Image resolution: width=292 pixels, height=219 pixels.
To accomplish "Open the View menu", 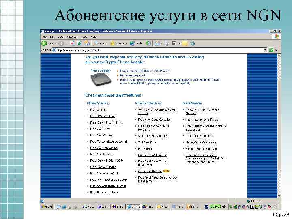I will [60, 36].
